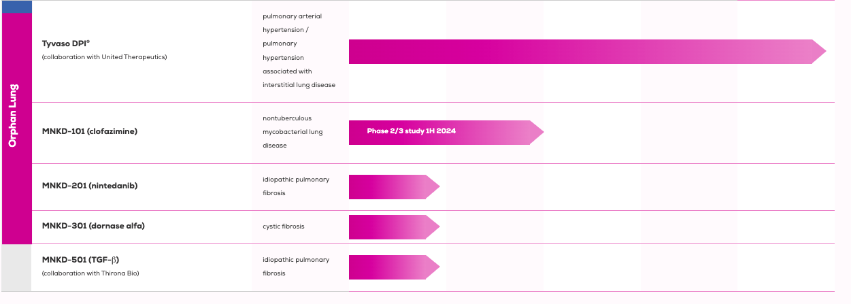Click the United Therapeutics collaboration text
Viewport: 851px width, 304px height.
(x=104, y=57)
